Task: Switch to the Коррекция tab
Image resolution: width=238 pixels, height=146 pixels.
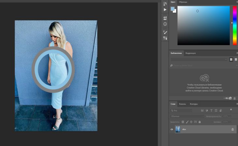Action: click(190, 53)
